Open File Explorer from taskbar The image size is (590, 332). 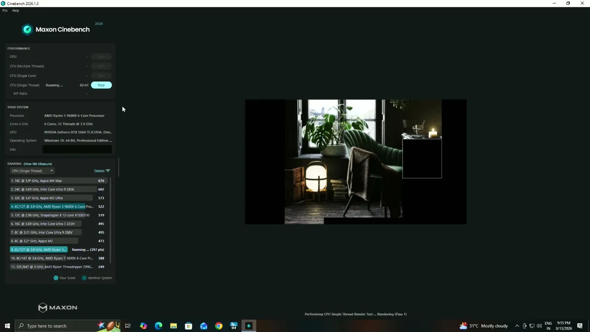click(x=173, y=326)
